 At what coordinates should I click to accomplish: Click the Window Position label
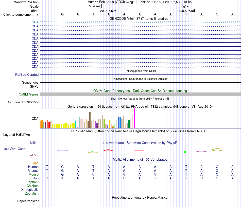coord(26,2)
